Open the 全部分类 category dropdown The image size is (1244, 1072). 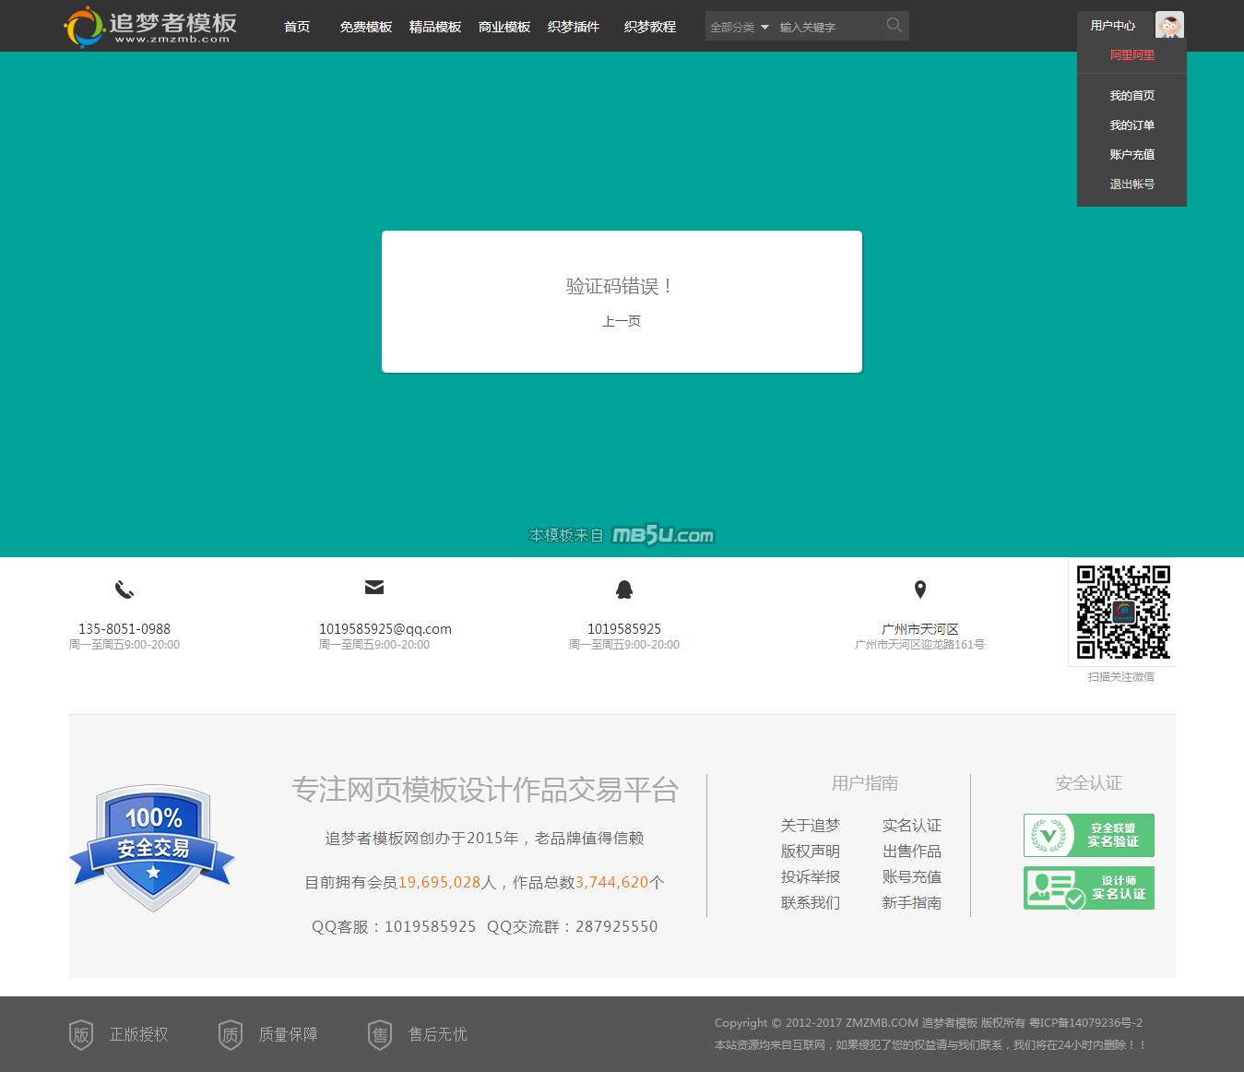tap(739, 28)
